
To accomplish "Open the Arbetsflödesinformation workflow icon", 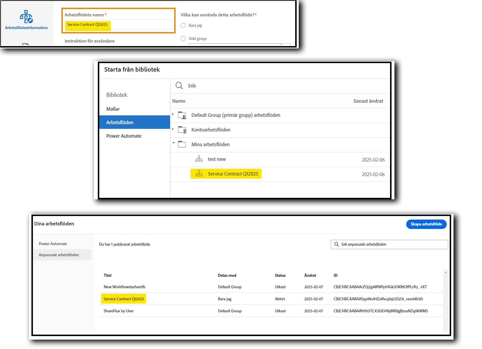I will tap(26, 17).
